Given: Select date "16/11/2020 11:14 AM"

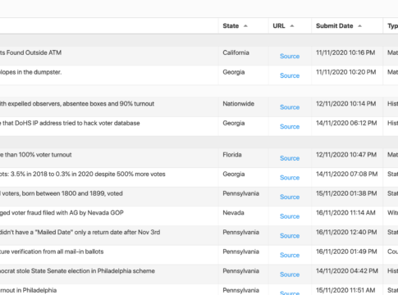Looking at the screenshot, I should coord(345,213).
